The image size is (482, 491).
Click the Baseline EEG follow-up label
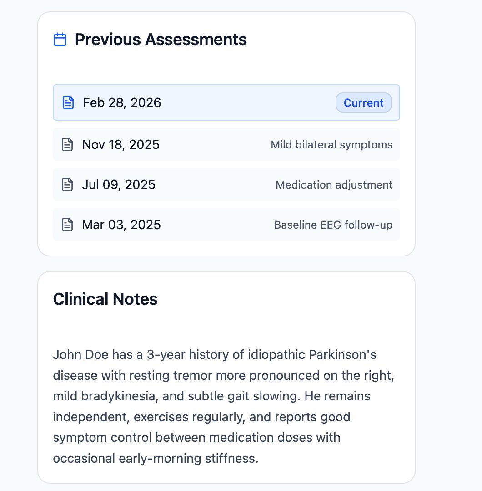(x=333, y=225)
